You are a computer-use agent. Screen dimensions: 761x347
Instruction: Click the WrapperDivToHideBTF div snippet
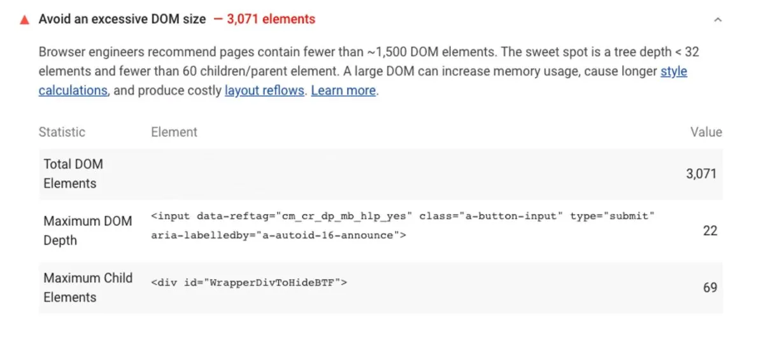point(249,283)
